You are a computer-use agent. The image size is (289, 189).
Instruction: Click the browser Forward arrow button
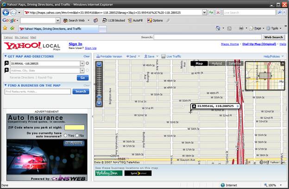coord(13,12)
